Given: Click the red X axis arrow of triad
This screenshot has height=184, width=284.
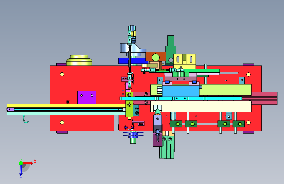Looking at the screenshot, I should [x=28, y=163].
